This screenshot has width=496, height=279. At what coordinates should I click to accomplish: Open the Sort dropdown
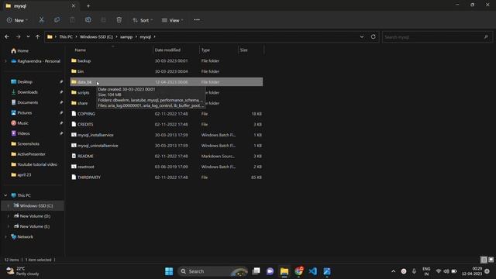(143, 20)
